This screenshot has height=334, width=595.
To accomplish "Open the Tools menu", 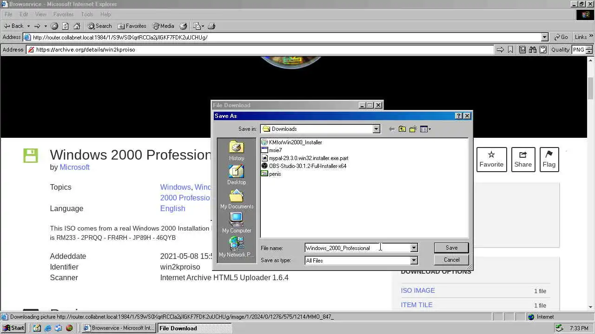I will click(87, 14).
